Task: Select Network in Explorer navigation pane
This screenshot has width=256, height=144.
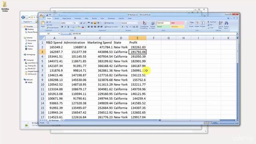Action: coord(28,80)
